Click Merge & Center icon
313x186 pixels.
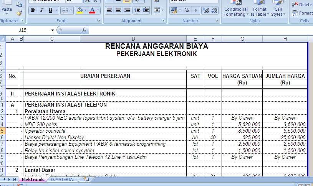pyautogui.click(x=157, y=10)
